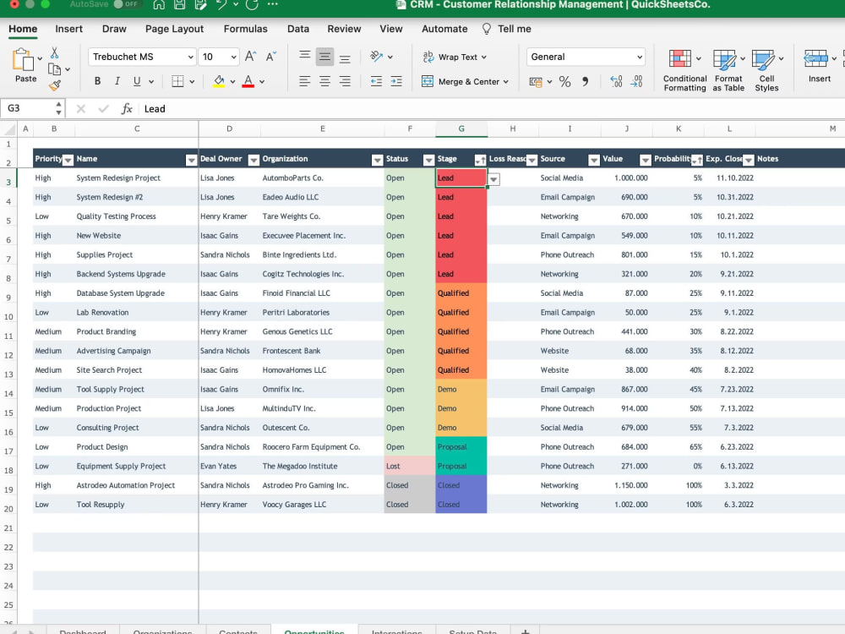This screenshot has width=845, height=634.
Task: Open the Review ribbon tab
Action: click(344, 29)
